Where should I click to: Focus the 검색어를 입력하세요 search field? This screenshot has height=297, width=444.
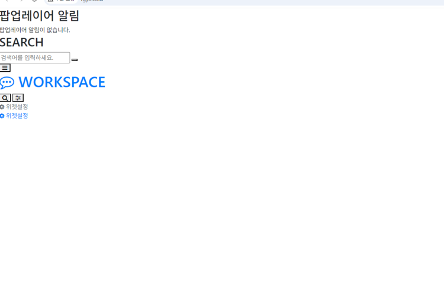click(35, 58)
